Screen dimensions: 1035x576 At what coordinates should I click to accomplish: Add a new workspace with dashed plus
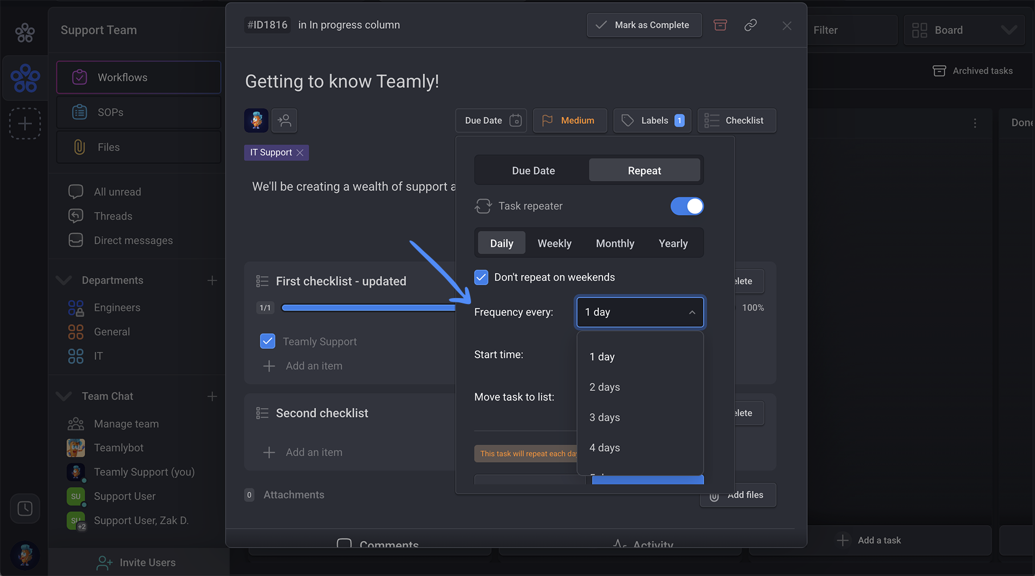(x=25, y=124)
